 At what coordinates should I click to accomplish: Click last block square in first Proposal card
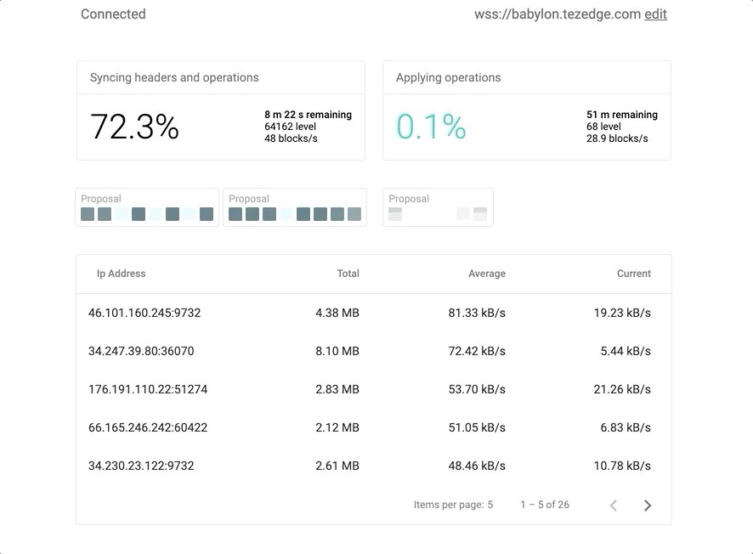(x=207, y=214)
